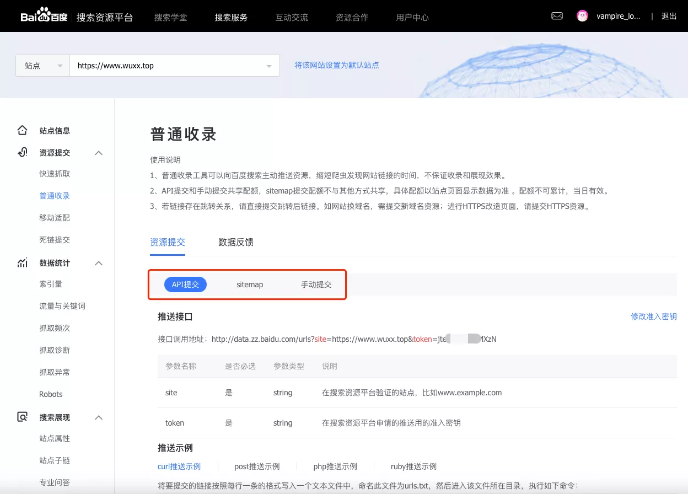
Task: Collapse the 搜索展现 sidebar section chevron
Action: click(99, 417)
